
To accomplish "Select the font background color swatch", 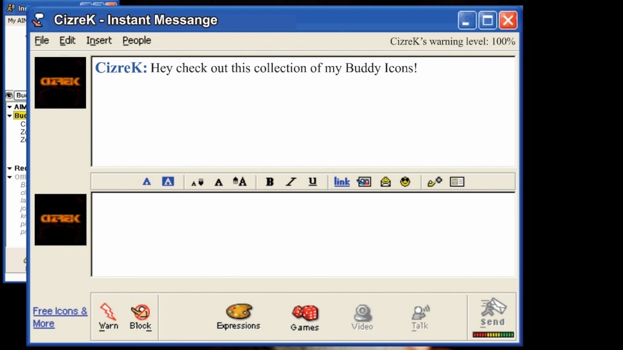I will point(167,181).
